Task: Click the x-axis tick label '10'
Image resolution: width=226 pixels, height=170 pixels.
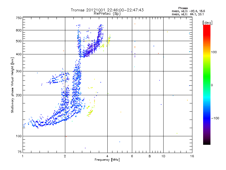Action: click(163, 156)
